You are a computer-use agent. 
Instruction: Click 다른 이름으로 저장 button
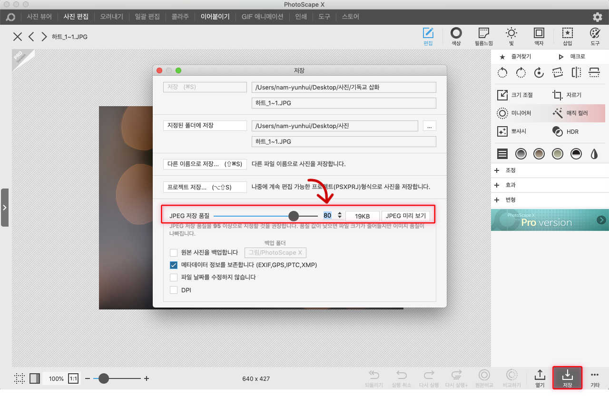point(205,164)
